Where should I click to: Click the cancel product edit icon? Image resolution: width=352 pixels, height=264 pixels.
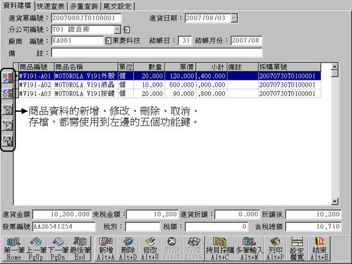click(8, 125)
